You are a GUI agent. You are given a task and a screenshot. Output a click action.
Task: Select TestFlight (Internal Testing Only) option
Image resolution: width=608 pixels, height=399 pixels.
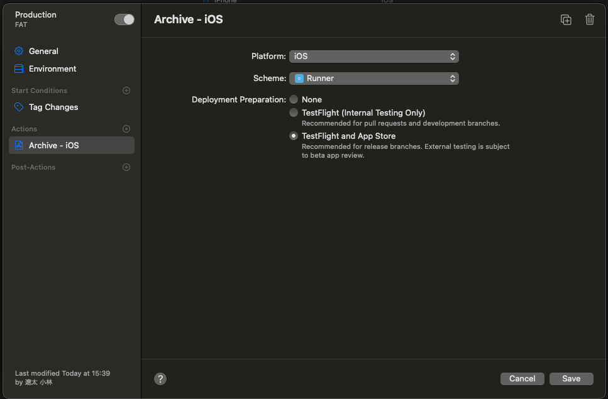tap(294, 112)
